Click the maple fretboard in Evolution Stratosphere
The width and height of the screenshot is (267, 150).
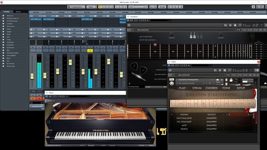(213, 104)
